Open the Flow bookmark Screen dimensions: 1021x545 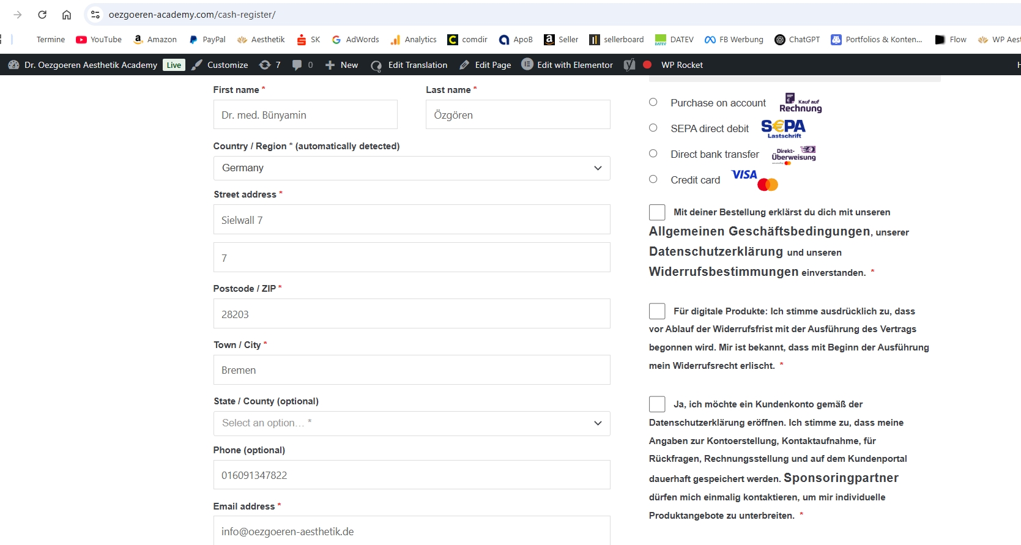click(x=951, y=39)
